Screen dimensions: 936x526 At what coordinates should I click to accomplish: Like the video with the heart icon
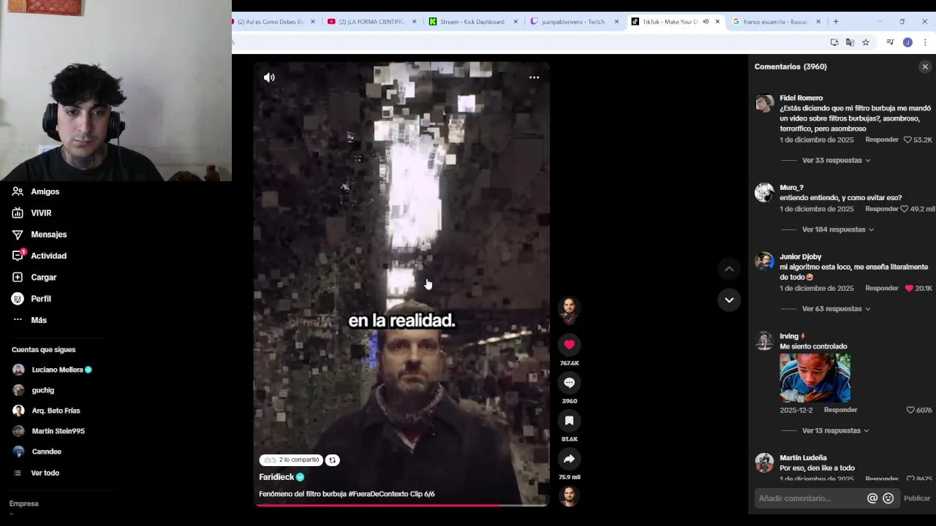click(569, 345)
